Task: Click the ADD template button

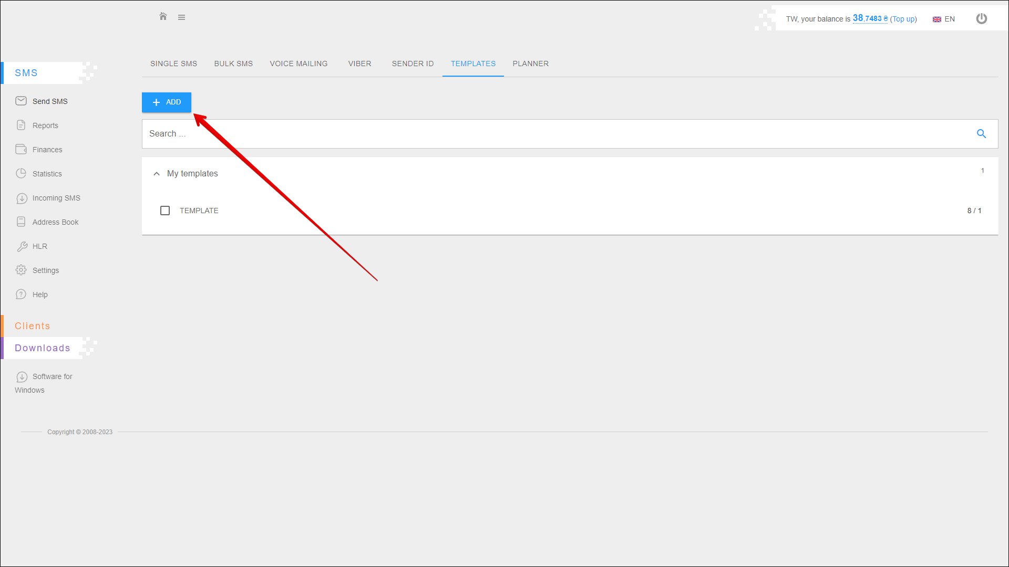Action: (167, 102)
